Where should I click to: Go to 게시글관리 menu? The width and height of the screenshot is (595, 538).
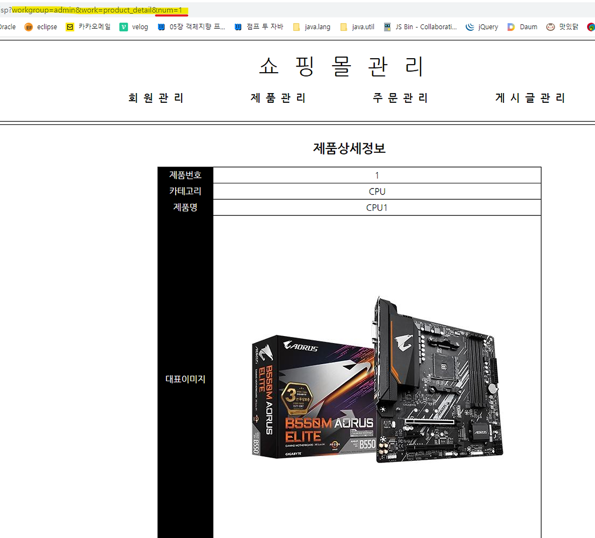530,98
